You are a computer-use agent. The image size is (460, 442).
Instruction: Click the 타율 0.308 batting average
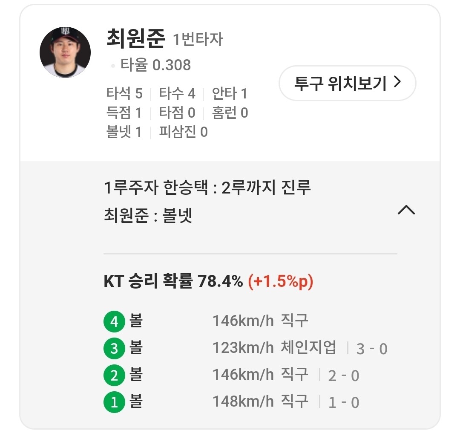[x=155, y=65]
